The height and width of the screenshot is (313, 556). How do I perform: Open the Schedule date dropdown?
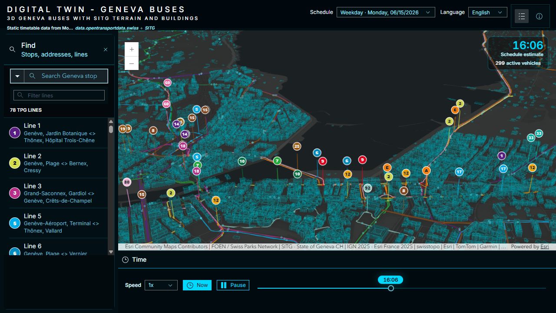(386, 12)
